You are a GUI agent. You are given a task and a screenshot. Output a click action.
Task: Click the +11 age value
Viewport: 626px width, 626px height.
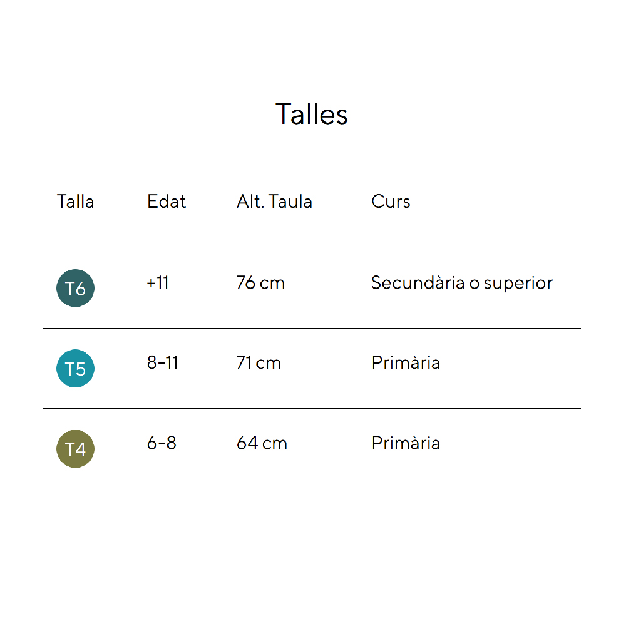(x=158, y=283)
